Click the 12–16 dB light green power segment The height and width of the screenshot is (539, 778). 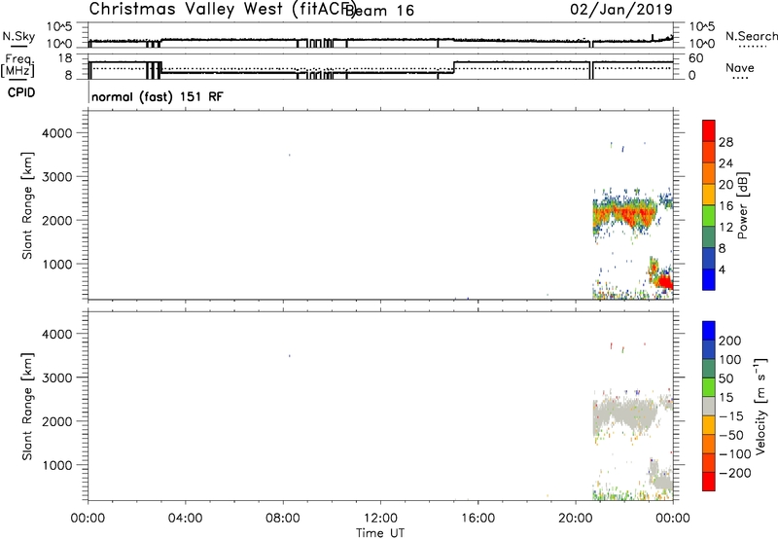(709, 215)
